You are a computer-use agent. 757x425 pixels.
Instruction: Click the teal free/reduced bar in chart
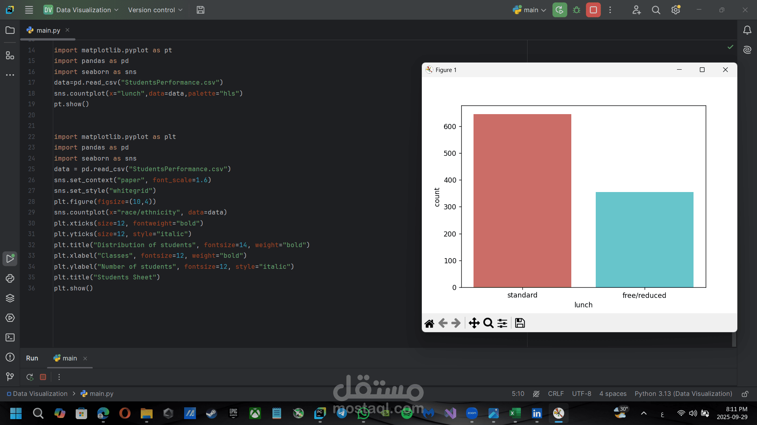(x=644, y=240)
